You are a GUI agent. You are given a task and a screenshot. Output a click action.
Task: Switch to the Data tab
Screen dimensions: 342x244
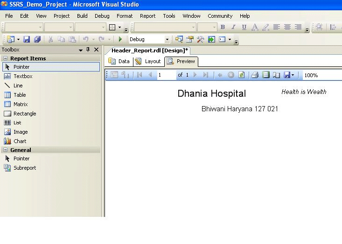tap(119, 61)
